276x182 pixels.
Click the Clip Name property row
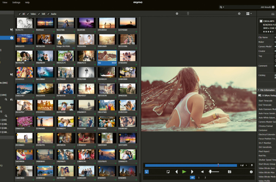(x=267, y=37)
